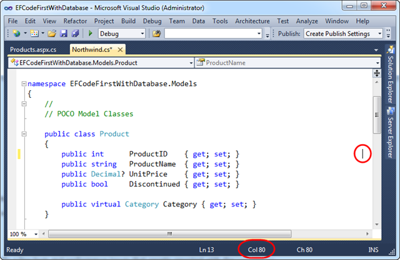Open the Test menu
This screenshot has height=260, width=400.
coord(283,21)
